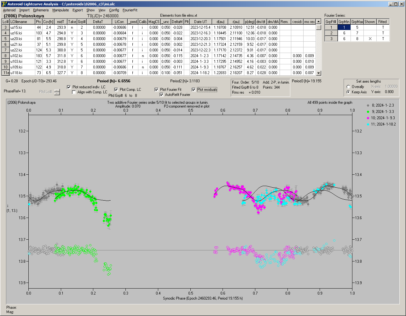
Task: Click the Grp# column header
Action: (x=82, y=22)
